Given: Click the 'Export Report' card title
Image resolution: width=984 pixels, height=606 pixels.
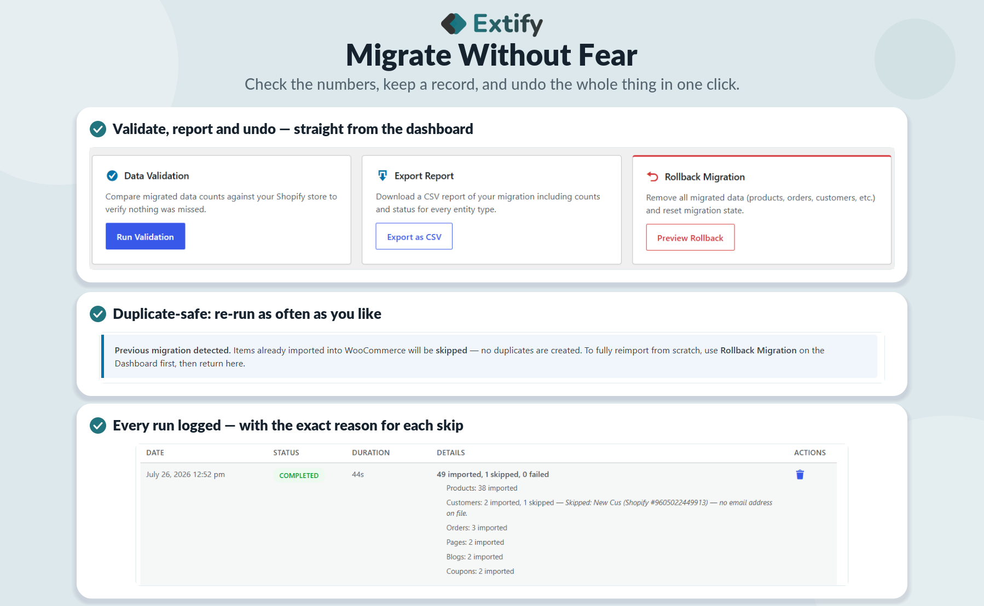Looking at the screenshot, I should (424, 176).
